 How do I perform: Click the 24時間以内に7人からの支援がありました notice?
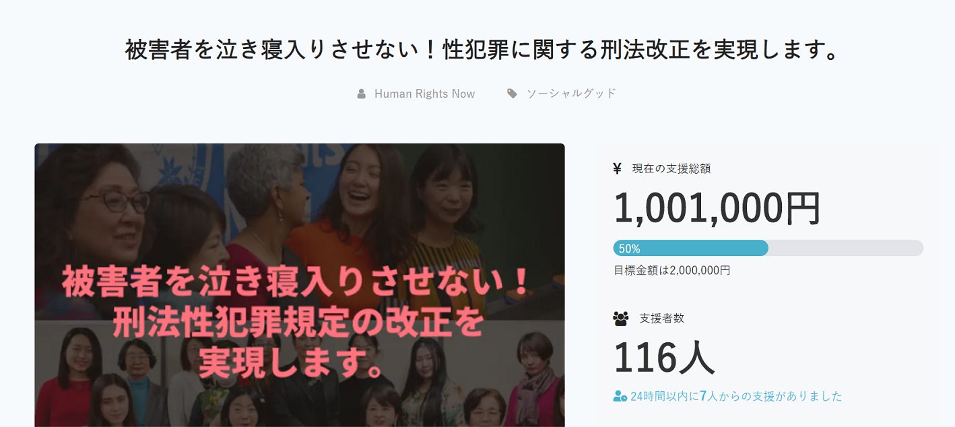[x=736, y=396]
